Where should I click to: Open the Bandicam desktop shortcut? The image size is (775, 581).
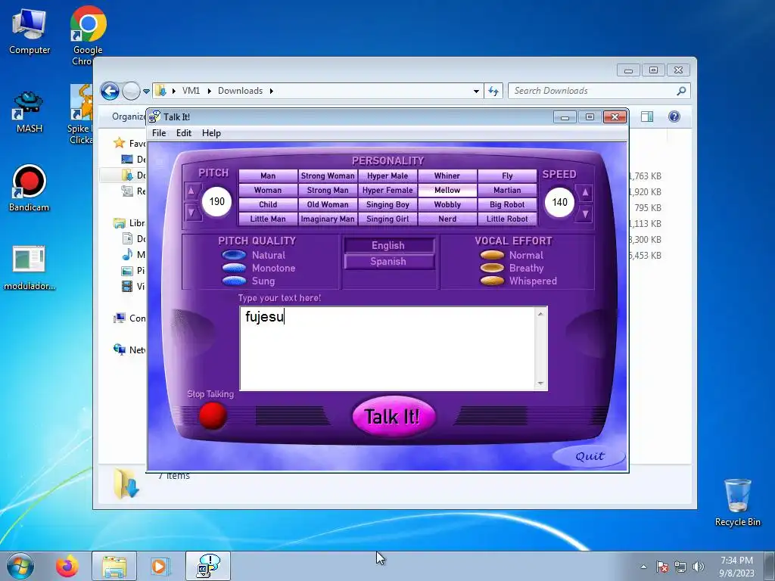tap(30, 188)
